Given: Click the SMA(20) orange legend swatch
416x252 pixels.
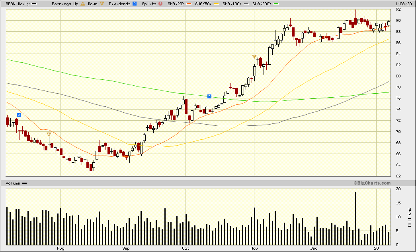Looking at the screenshot, I should 189,4.
